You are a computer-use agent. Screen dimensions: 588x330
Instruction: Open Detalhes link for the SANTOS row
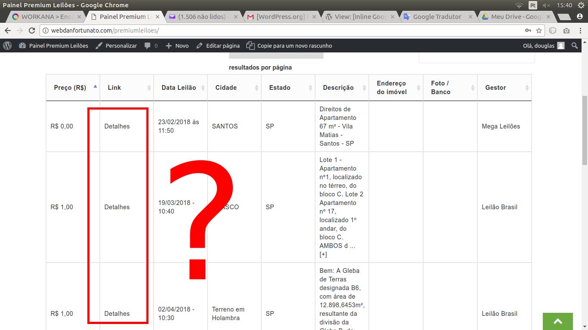117,126
